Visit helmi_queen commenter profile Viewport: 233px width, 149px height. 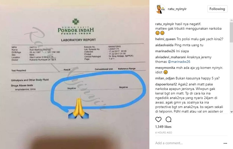point(165,39)
